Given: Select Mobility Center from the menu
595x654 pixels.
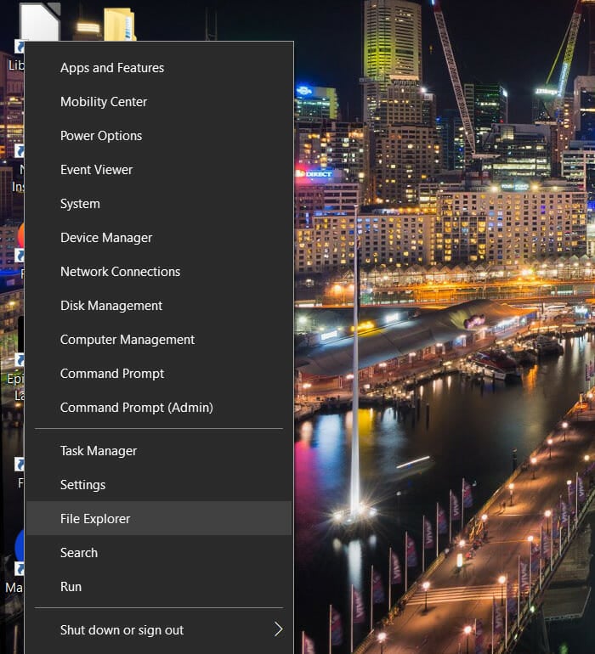Looking at the screenshot, I should (104, 102).
